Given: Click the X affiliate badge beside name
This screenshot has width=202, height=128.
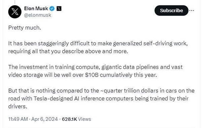Looking at the screenshot, I should click(59, 9).
